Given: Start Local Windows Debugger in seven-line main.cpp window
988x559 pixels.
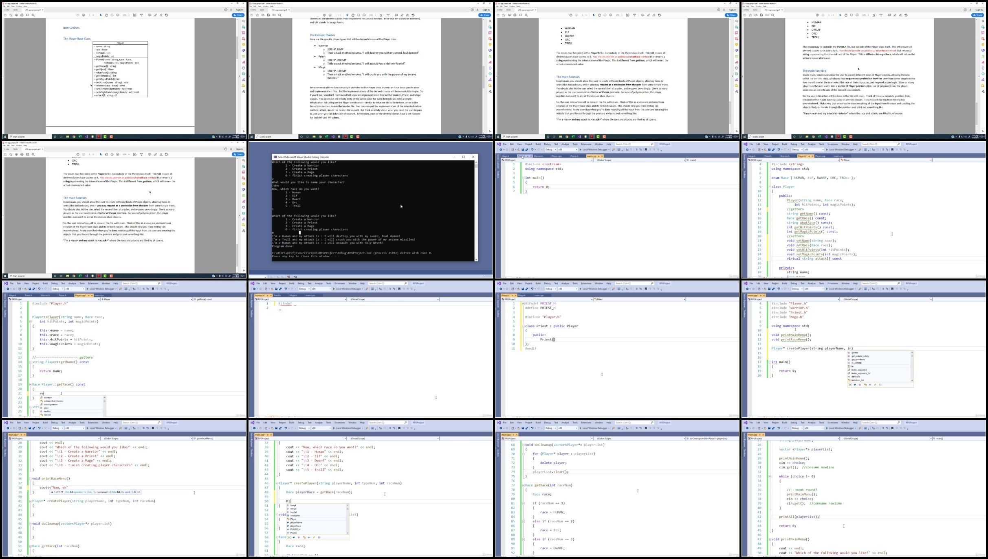Looking at the screenshot, I should [594, 149].
